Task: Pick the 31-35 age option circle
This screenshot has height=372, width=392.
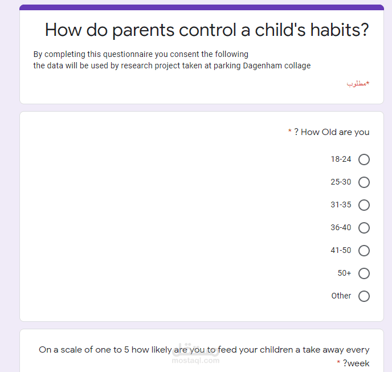Action: [x=364, y=205]
